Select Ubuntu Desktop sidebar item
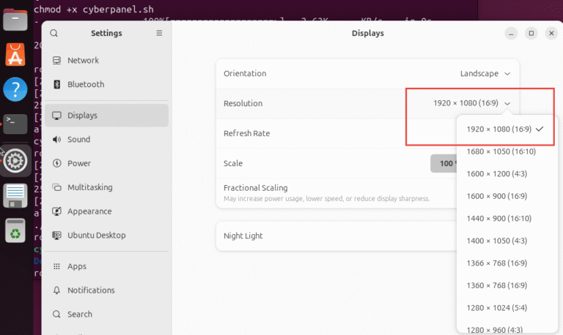563x335 pixels. (x=96, y=236)
